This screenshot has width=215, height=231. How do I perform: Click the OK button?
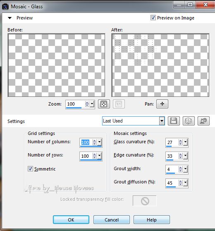pos(71,220)
